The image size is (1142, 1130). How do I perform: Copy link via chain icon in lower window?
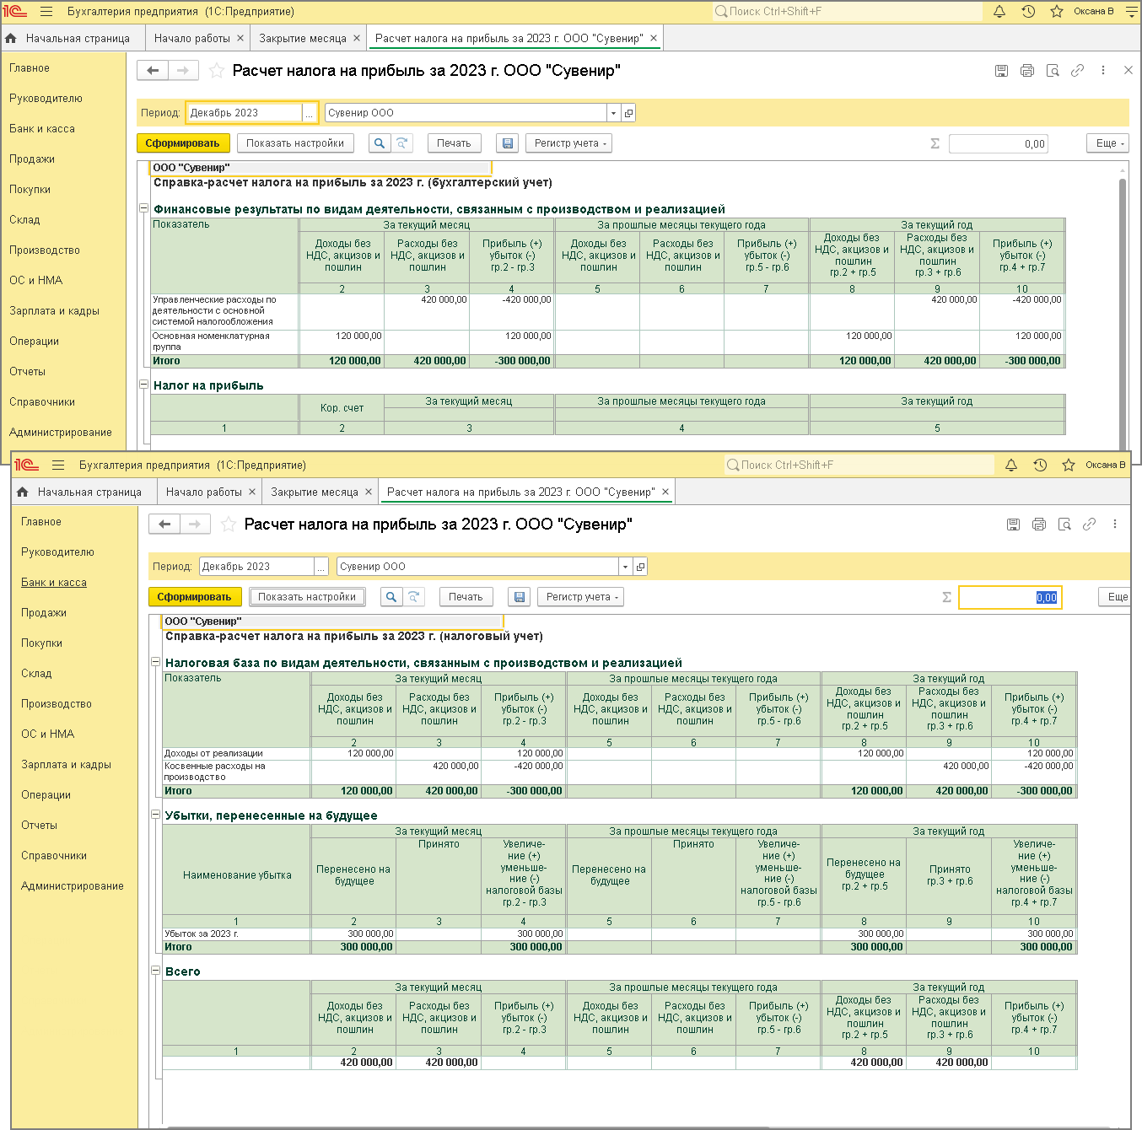(x=1090, y=525)
